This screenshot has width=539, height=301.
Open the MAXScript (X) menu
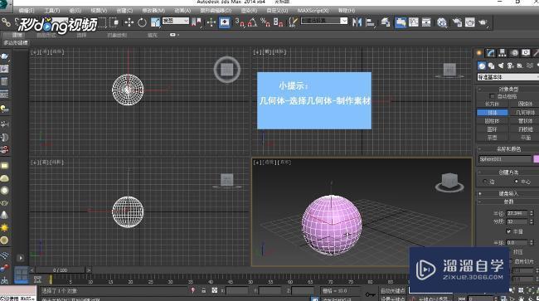point(313,11)
